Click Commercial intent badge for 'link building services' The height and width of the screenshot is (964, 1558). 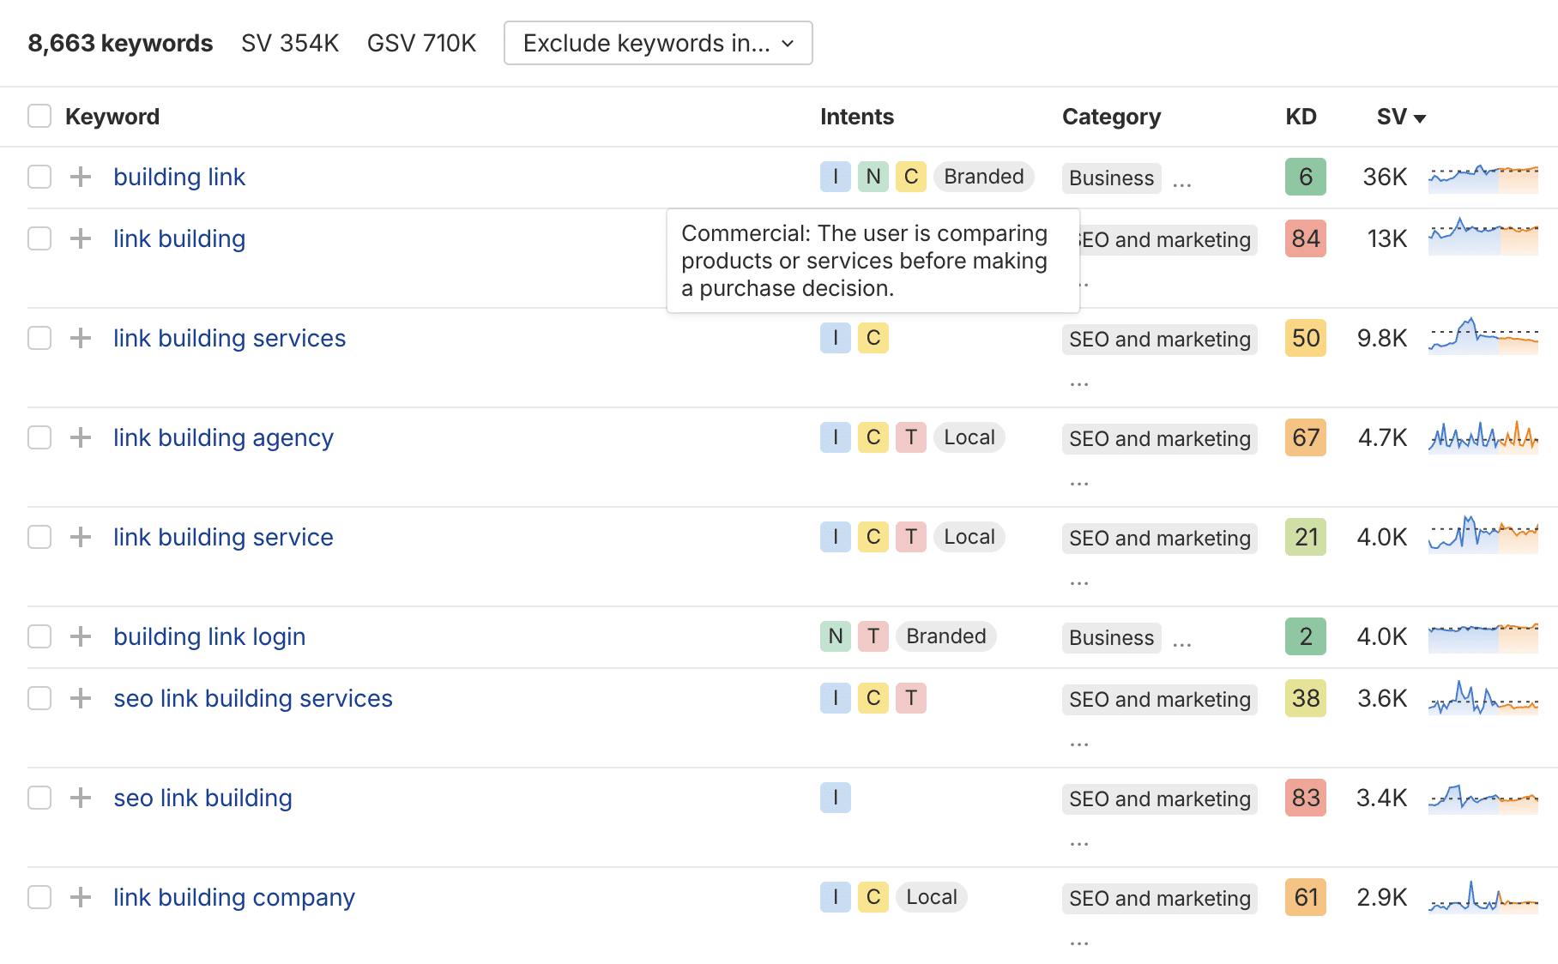tap(873, 338)
